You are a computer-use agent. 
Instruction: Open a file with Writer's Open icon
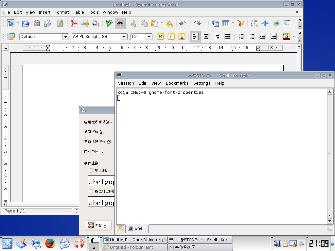point(26,23)
